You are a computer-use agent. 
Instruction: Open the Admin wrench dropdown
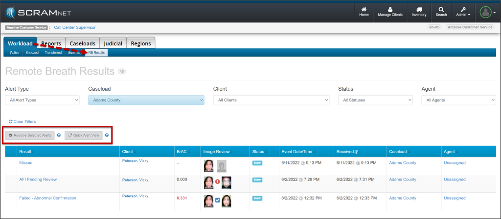pos(463,11)
